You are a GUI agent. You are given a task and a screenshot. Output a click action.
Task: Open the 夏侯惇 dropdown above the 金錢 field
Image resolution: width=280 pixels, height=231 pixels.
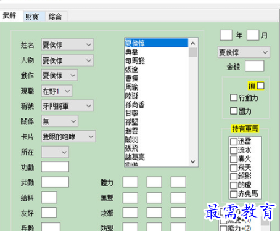click(x=244, y=52)
